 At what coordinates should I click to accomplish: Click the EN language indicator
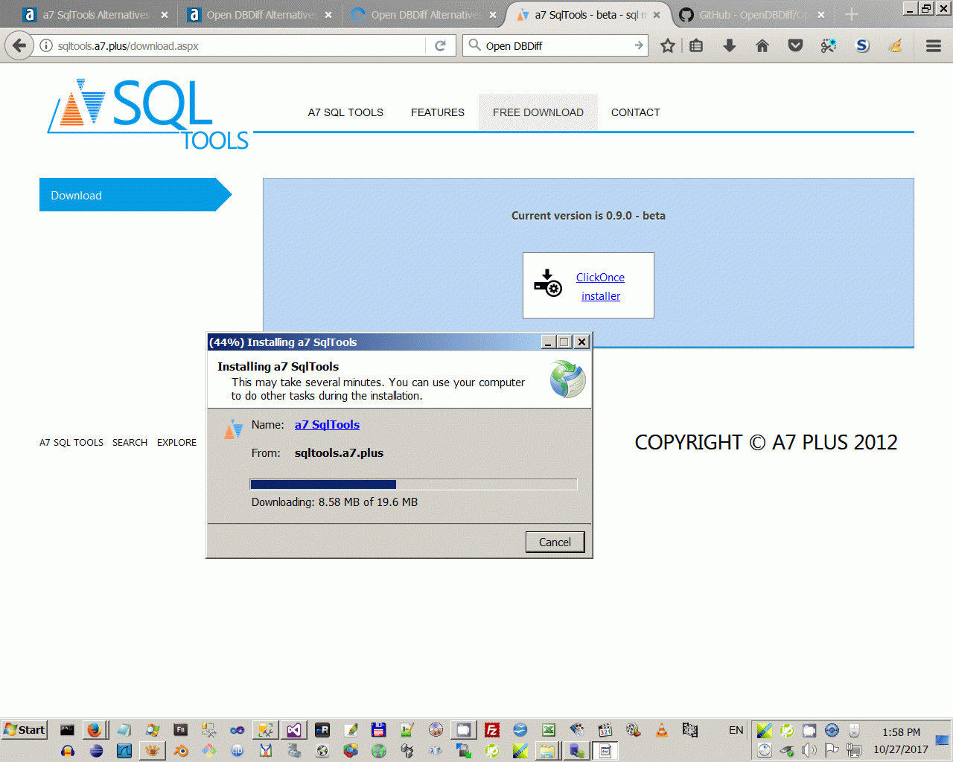tap(736, 730)
